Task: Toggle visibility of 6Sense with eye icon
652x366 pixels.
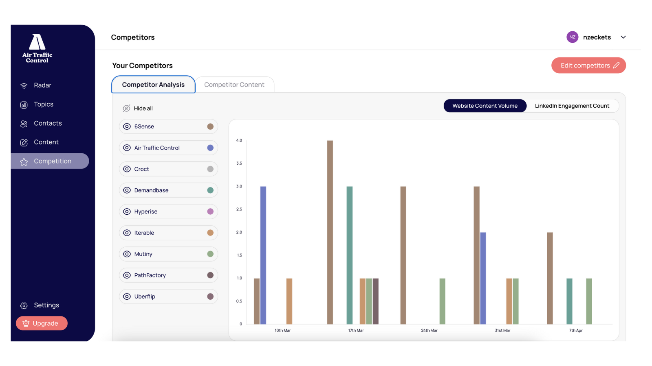Action: coord(127,126)
